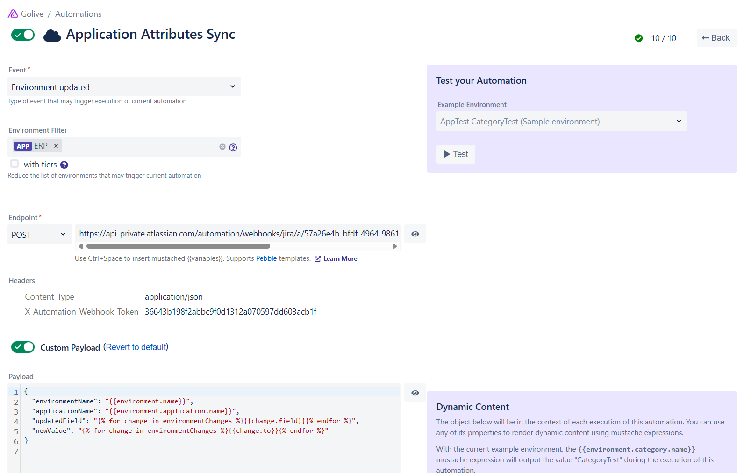Clear the Environment Filter field

pyautogui.click(x=222, y=147)
